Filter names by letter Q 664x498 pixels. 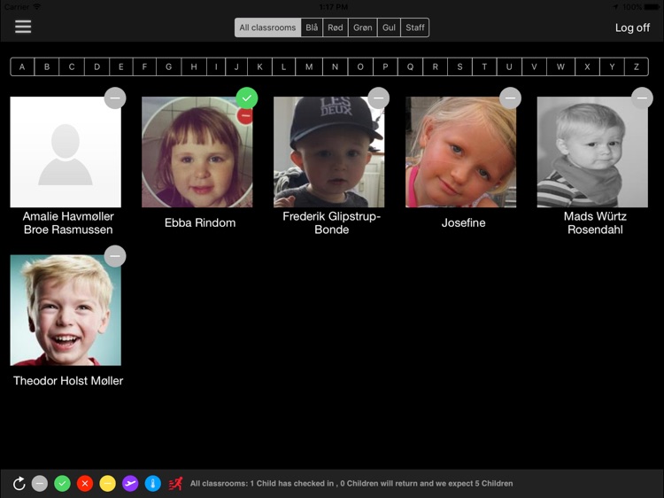coord(410,67)
